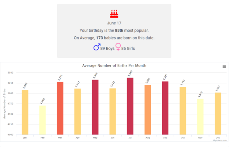
Task: Select the October births bar
Action: pyautogui.click(x=183, y=110)
